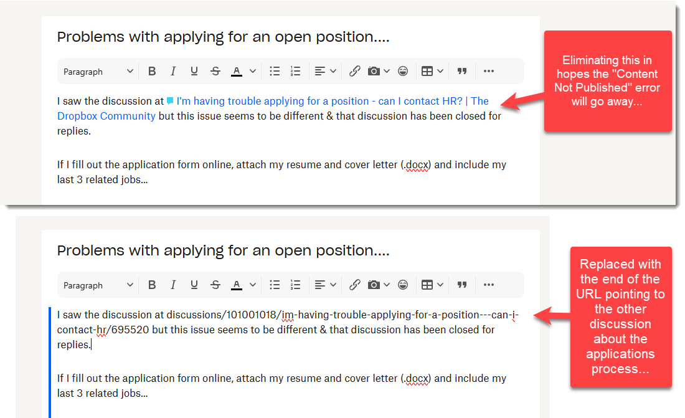Open text alignment dropdown in top editor
This screenshot has height=418, width=685.
tap(325, 72)
